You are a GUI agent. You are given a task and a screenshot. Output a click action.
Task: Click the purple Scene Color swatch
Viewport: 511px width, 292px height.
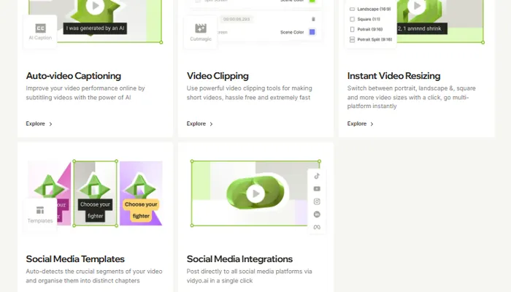312,32
